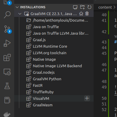Click the component icon beside Native Image
The width and height of the screenshot is (117, 117).
pyautogui.click(x=29, y=59)
